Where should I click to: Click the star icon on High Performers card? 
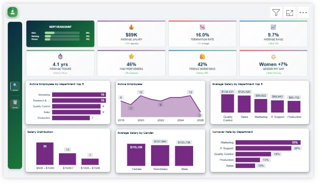point(131,57)
